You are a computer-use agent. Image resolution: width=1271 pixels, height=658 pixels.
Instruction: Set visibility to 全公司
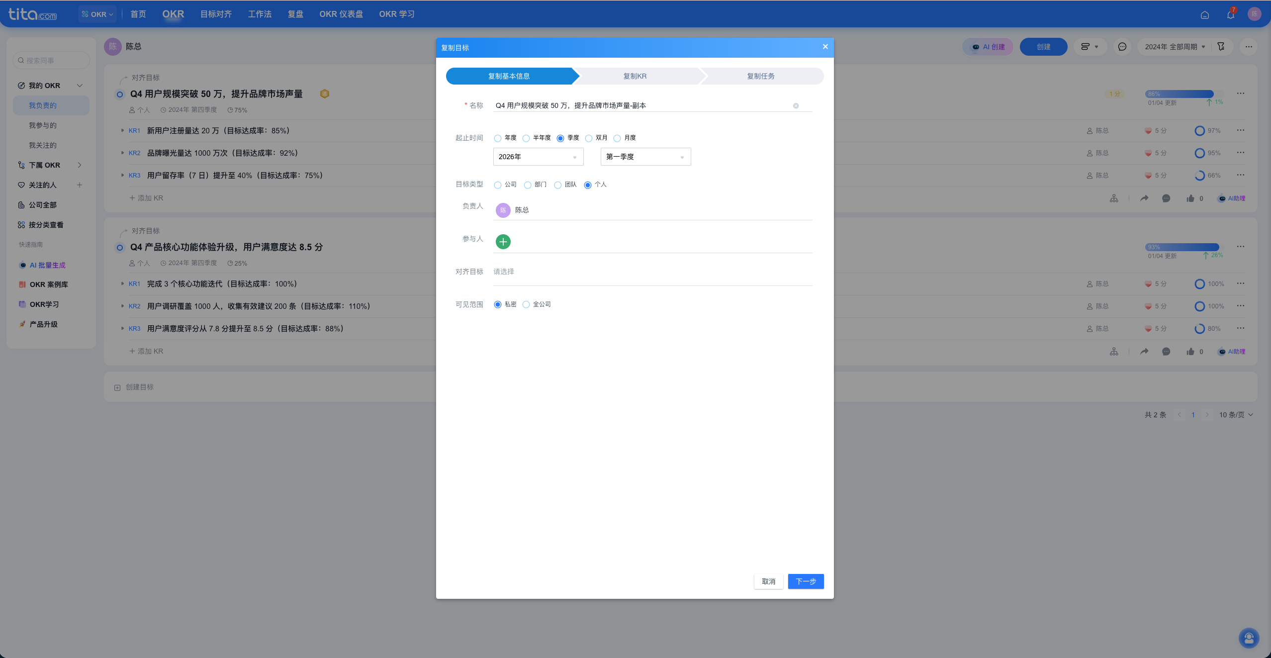526,305
